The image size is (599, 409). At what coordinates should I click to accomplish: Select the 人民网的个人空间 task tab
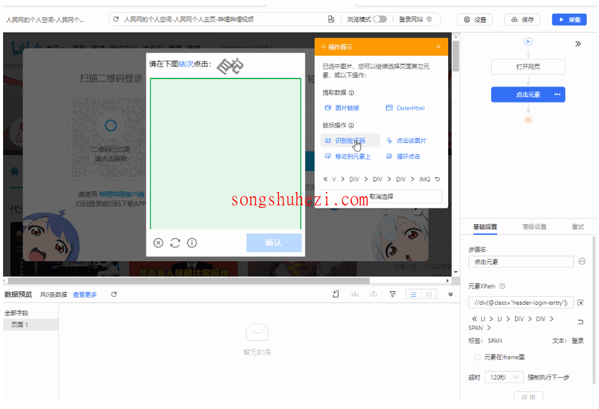(x=45, y=20)
